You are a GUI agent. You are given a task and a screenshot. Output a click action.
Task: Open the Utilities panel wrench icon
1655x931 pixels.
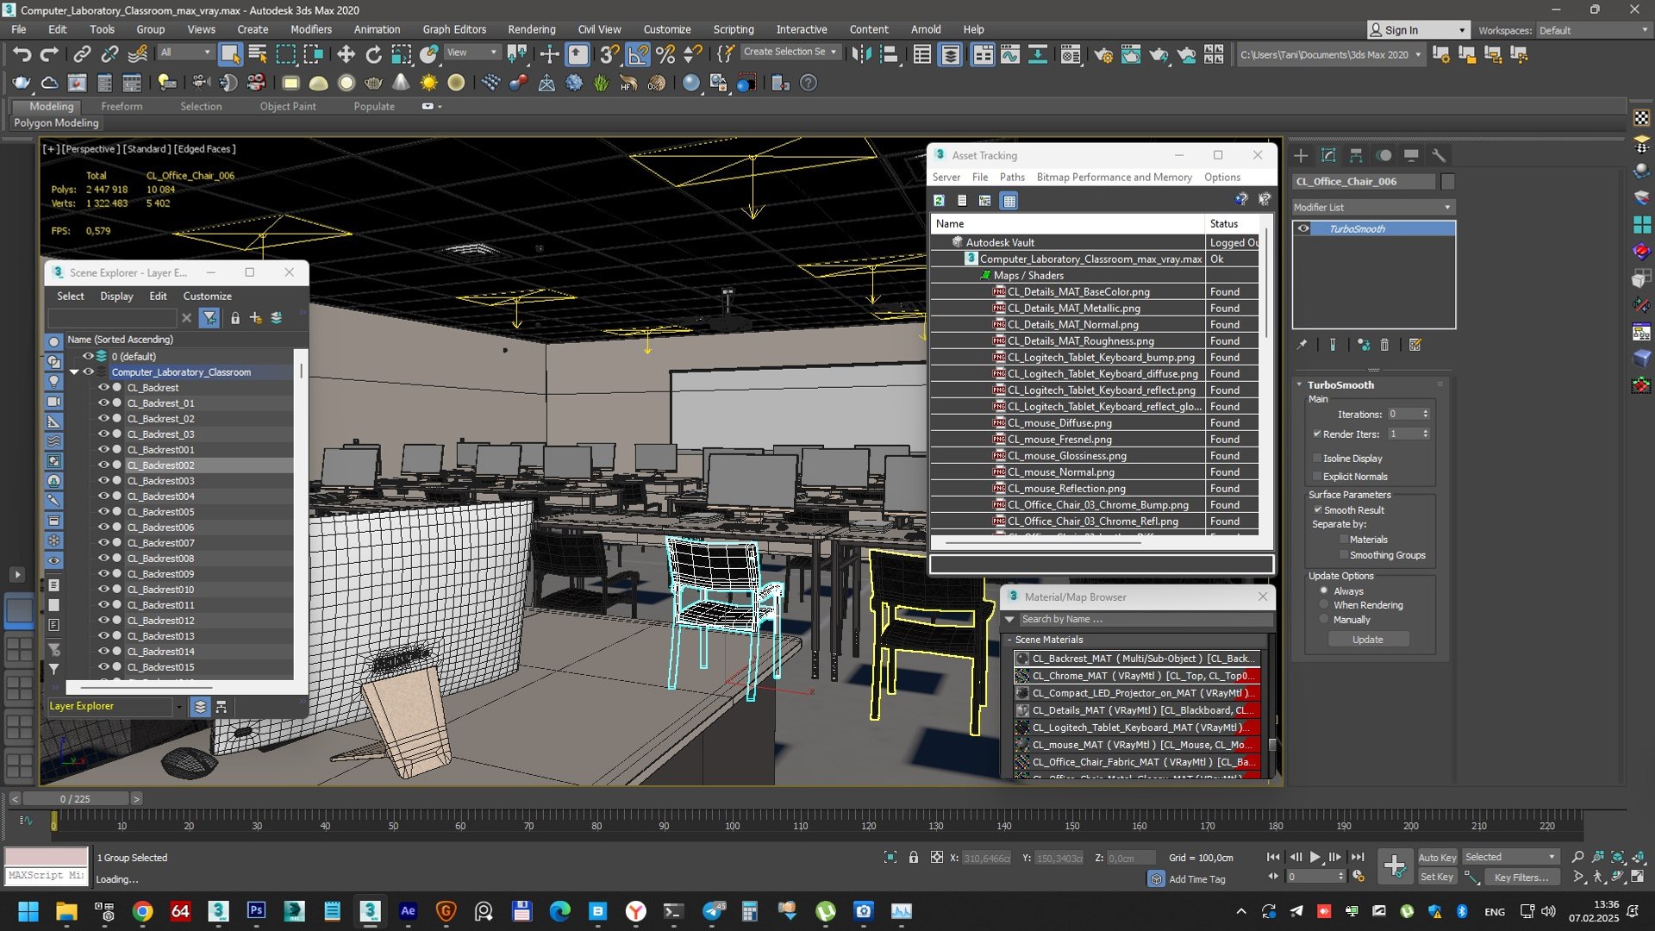(x=1439, y=155)
